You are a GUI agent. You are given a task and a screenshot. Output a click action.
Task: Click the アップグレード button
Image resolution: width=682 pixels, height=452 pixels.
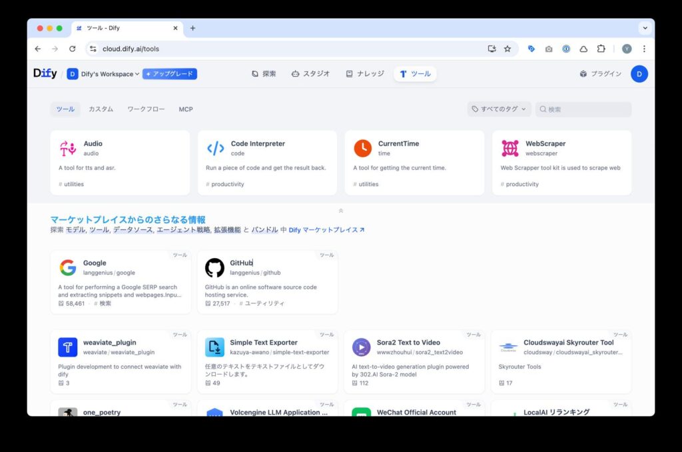[x=169, y=74]
